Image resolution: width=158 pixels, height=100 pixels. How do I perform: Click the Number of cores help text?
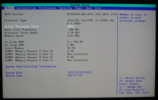(133, 18)
